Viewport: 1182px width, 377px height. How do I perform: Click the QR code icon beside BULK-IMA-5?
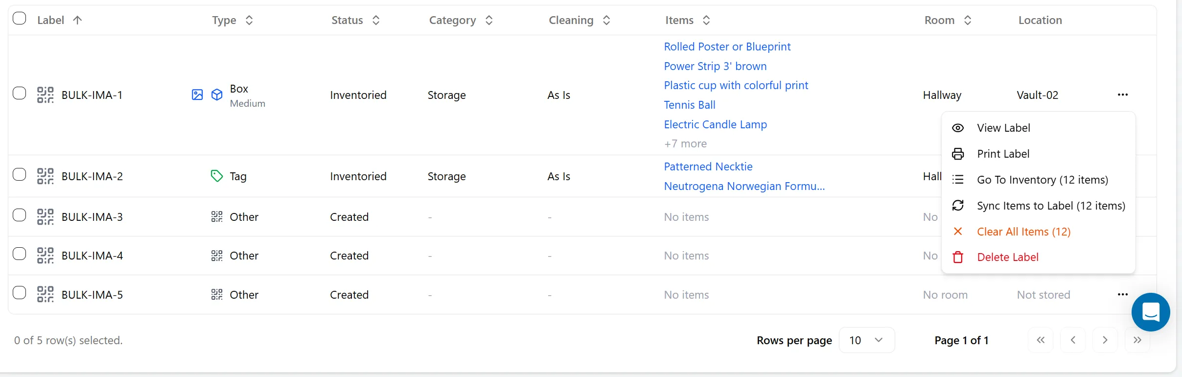(46, 295)
